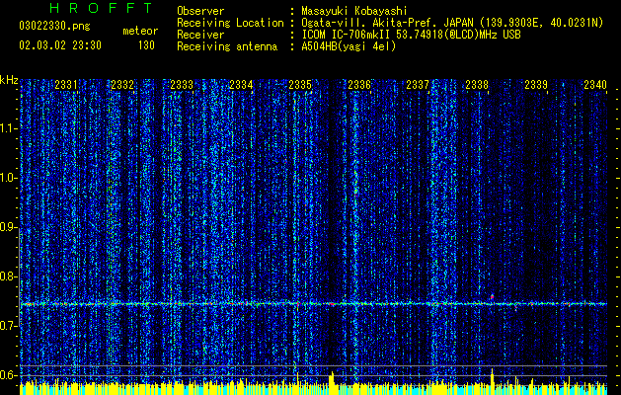The width and height of the screenshot is (621, 395).
Task: Click the 0.9 kHz axis label
Action: coord(9,227)
